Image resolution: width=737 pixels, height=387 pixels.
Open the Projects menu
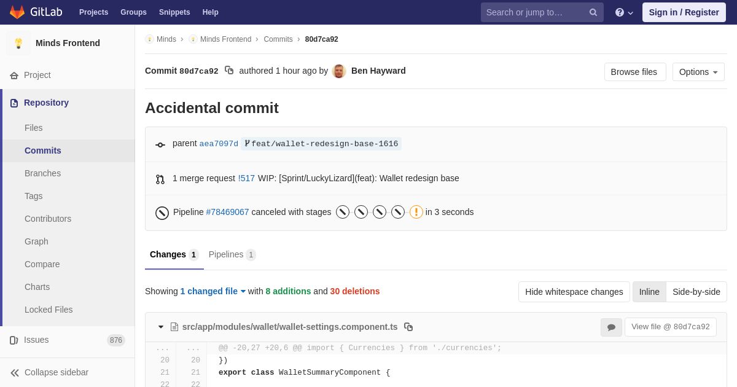(x=93, y=12)
